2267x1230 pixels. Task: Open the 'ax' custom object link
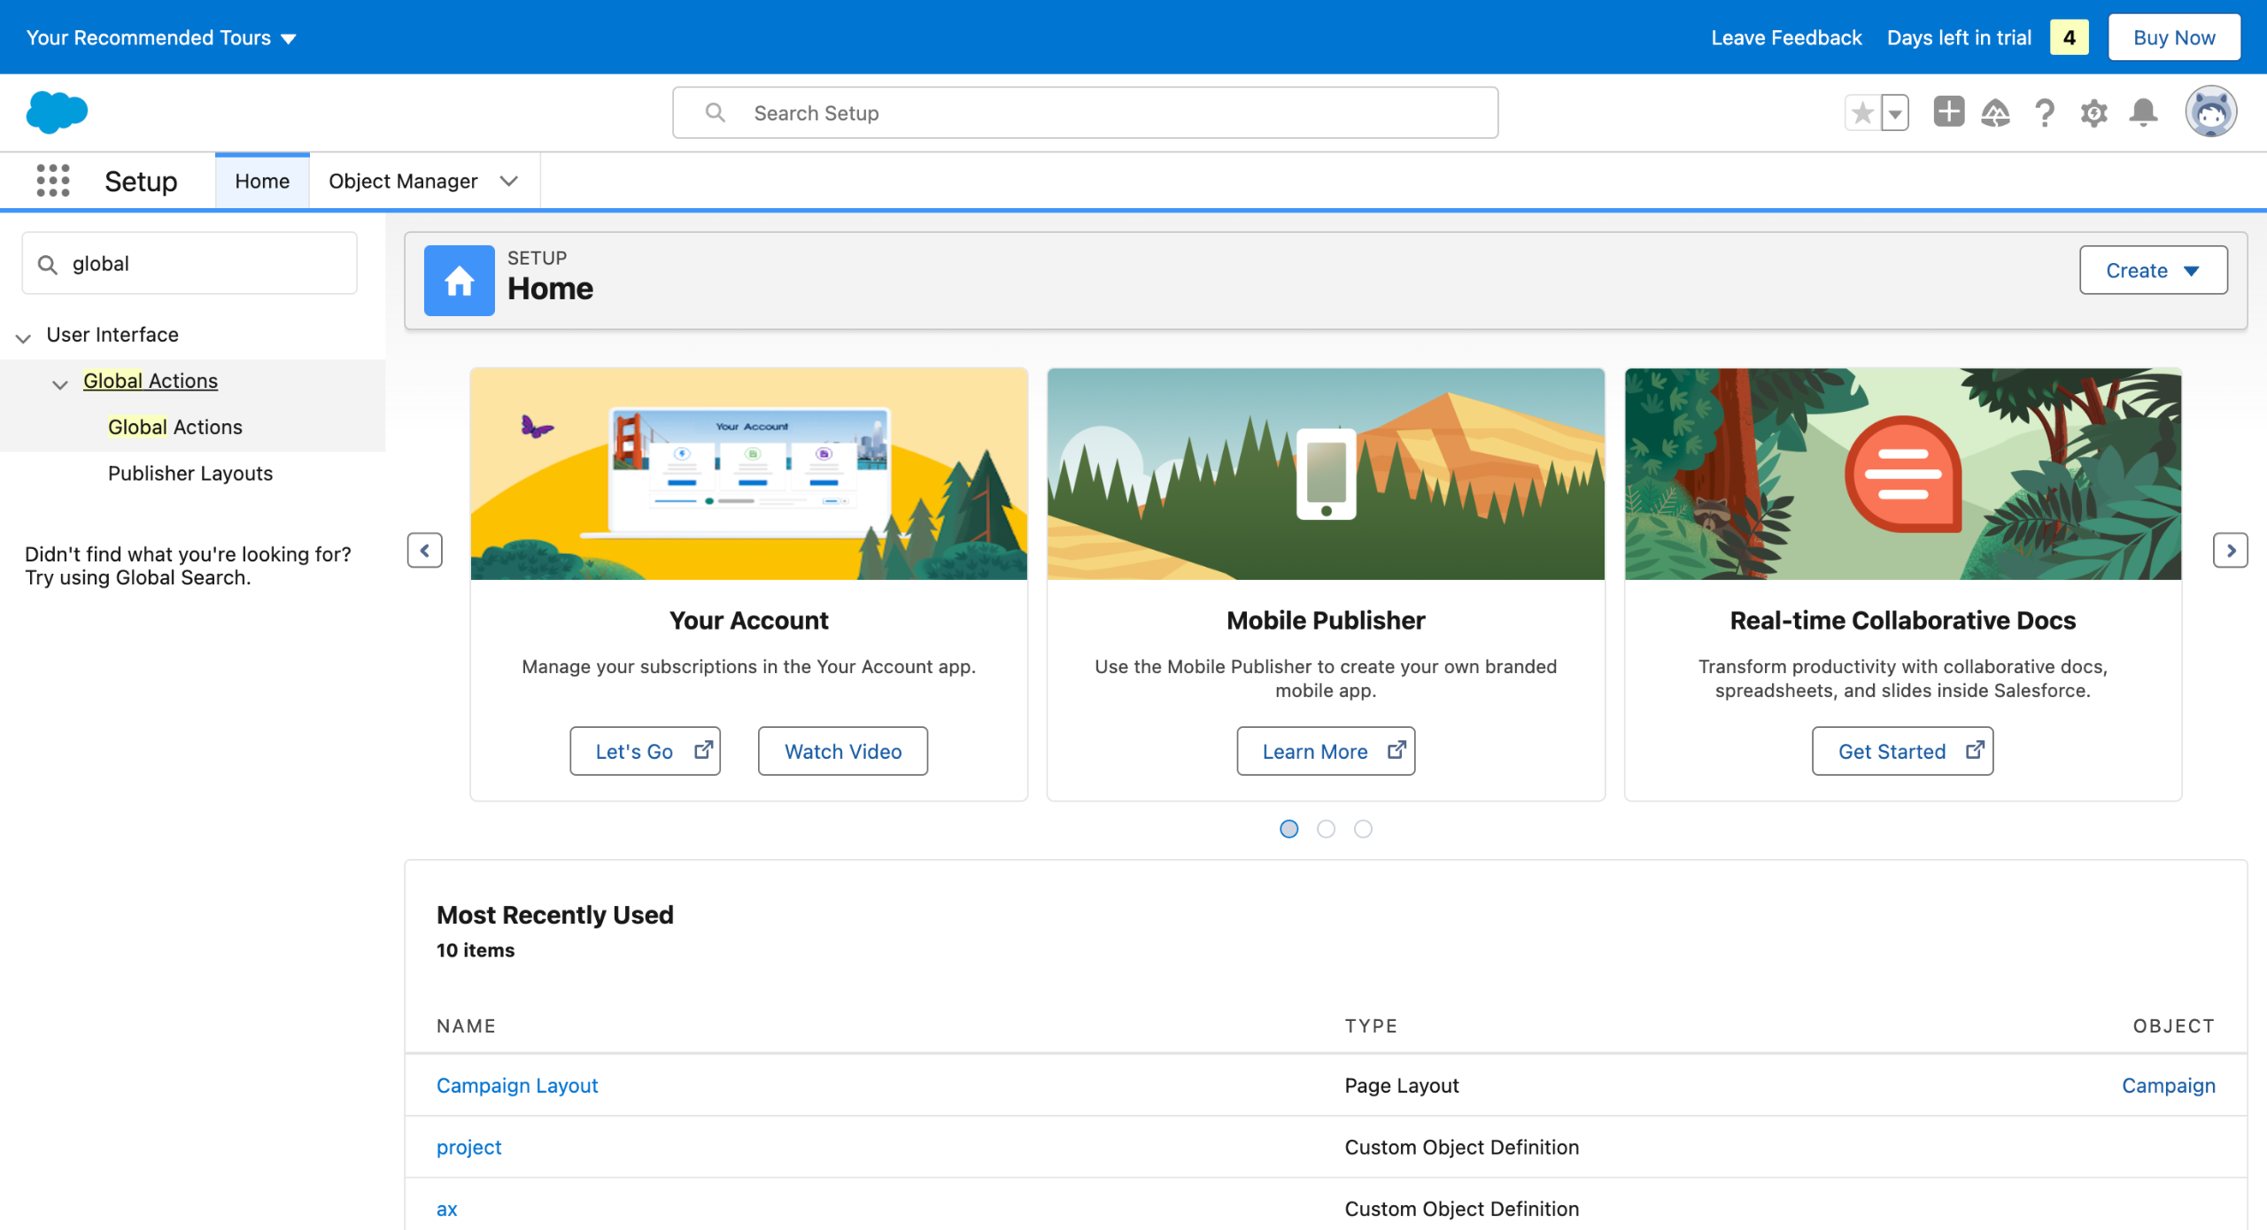(447, 1209)
